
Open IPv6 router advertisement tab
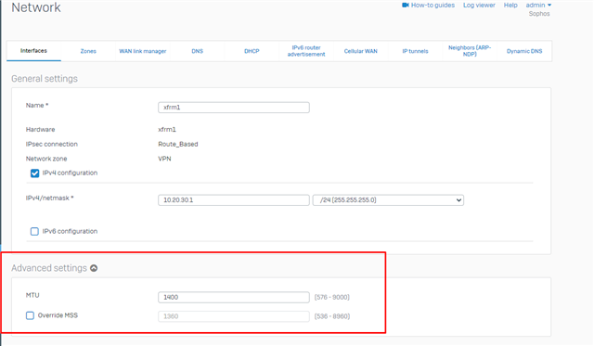(x=306, y=51)
